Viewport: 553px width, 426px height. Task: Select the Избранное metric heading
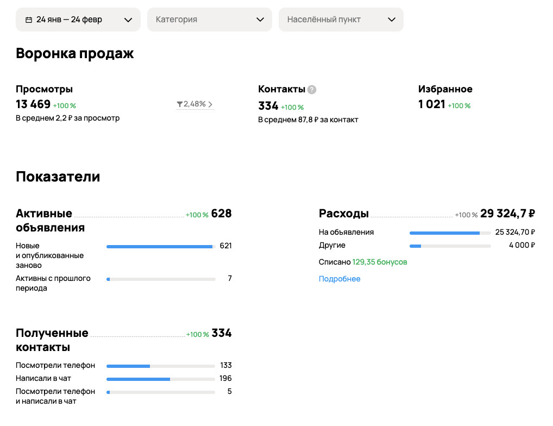445,89
